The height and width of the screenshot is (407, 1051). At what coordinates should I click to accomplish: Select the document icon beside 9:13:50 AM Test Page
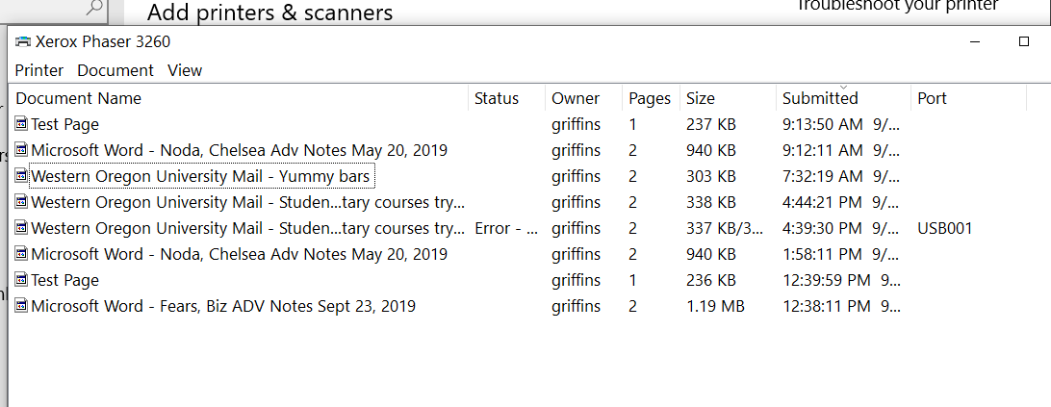pos(21,124)
